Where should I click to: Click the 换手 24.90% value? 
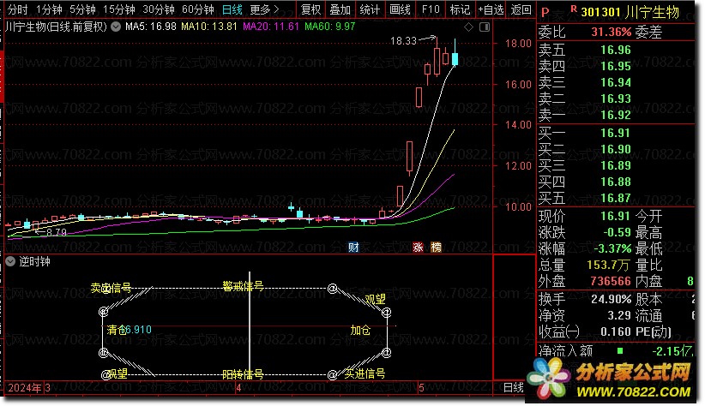click(x=611, y=299)
